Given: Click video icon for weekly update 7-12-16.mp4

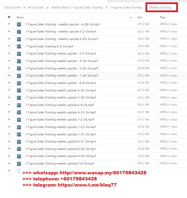Looking at the screenshot, I should (19, 127).
